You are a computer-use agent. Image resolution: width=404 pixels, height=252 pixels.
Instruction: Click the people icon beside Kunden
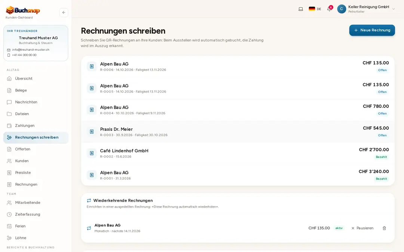[9, 161]
